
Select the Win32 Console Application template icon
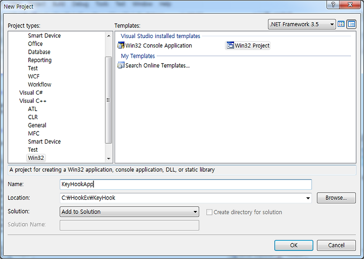[x=121, y=46]
